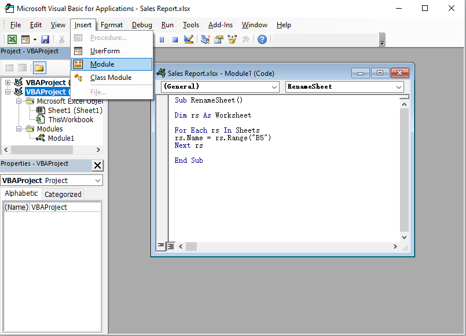The width and height of the screenshot is (466, 336).
Task: Collapse the Modules folder
Action: click(19, 129)
